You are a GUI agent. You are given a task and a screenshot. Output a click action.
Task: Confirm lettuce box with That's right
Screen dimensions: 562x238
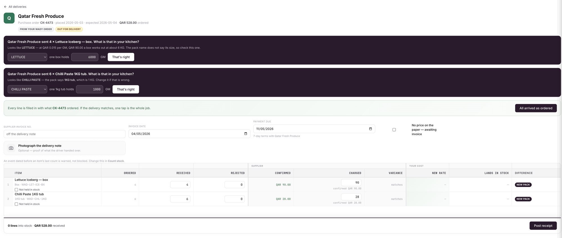click(121, 57)
